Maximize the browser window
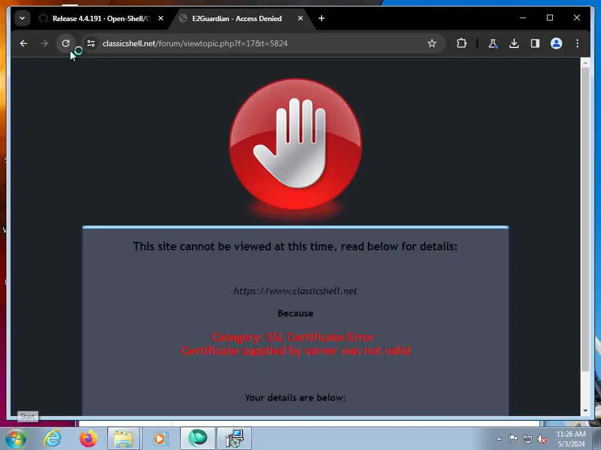The height and width of the screenshot is (450, 601). [x=550, y=18]
